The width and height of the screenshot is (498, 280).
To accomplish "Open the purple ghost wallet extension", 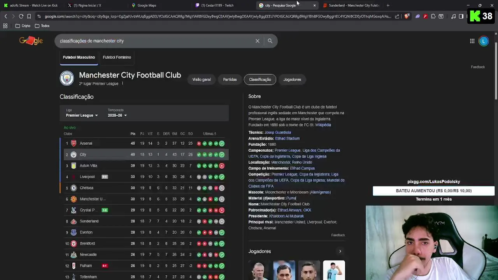I will click(417, 16).
